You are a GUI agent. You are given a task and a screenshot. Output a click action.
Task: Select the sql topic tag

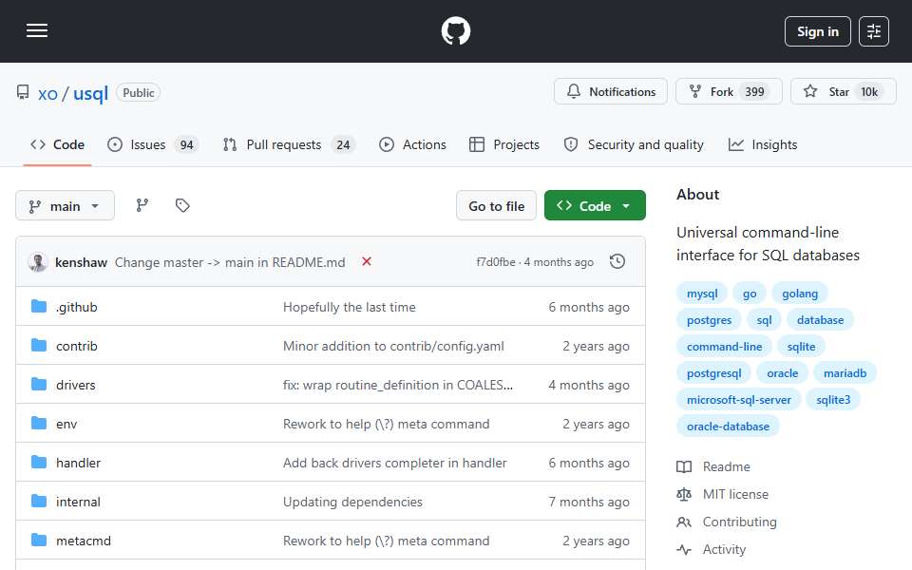pos(764,320)
